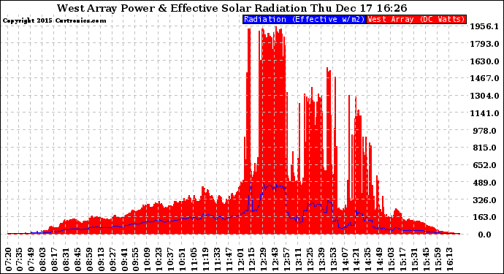The height and width of the screenshot is (274, 504).
Task: Click x-axis time label 08:45
Action: 78,259
